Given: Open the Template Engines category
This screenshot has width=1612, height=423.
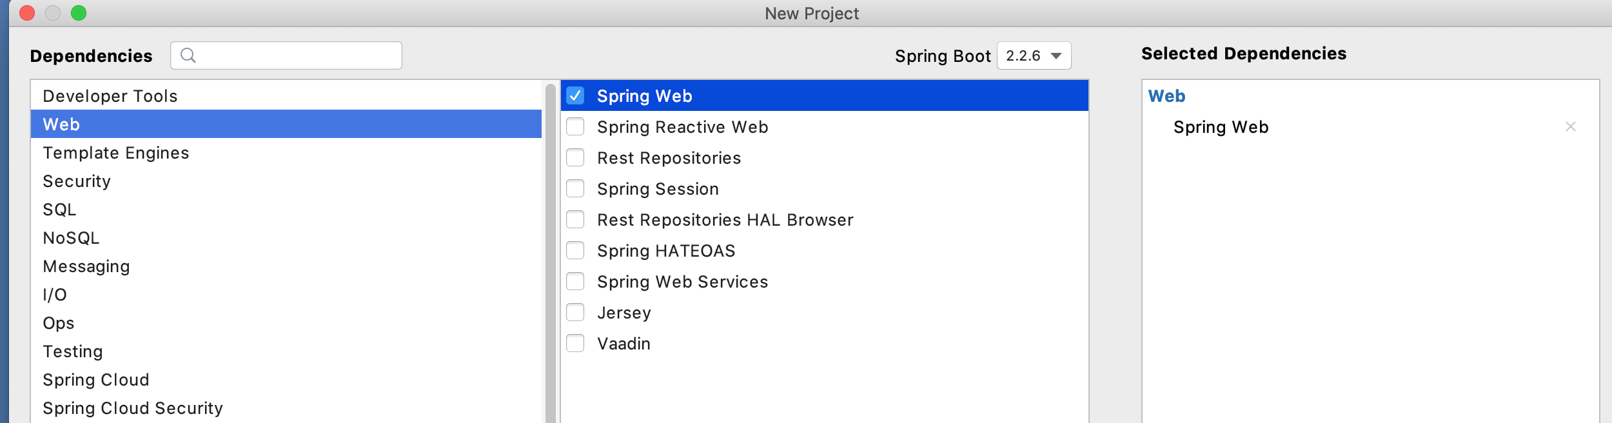Looking at the screenshot, I should 116,153.
